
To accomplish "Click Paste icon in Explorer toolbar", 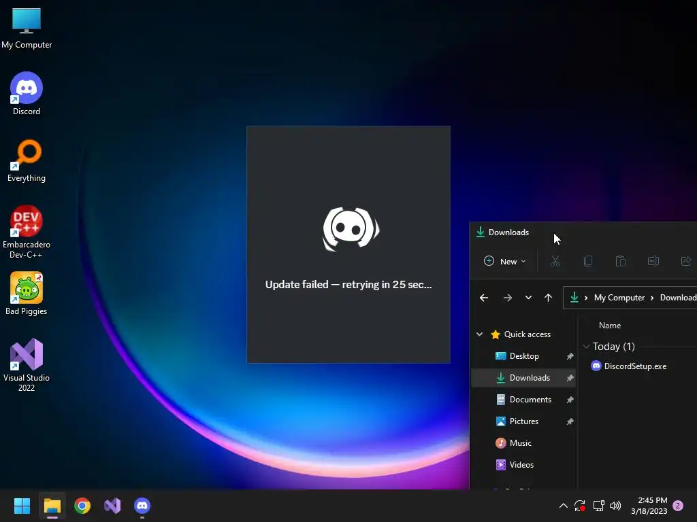I will coord(621,261).
